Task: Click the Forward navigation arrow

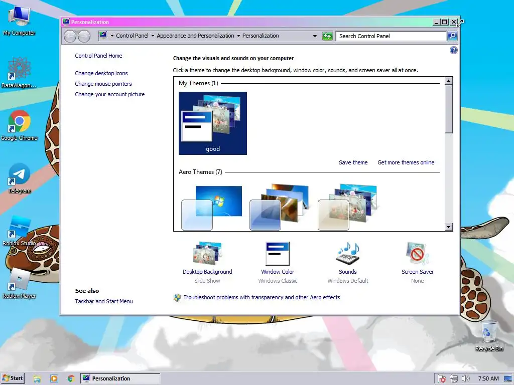Action: click(84, 36)
